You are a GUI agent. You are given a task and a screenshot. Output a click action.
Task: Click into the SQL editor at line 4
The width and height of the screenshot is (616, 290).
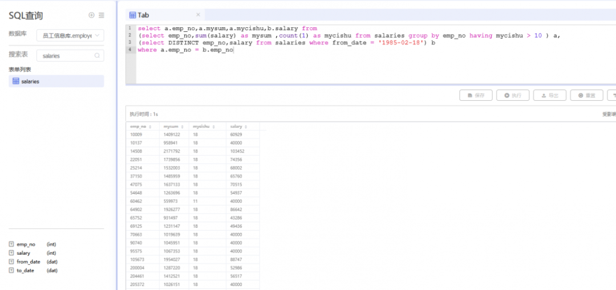(185, 50)
